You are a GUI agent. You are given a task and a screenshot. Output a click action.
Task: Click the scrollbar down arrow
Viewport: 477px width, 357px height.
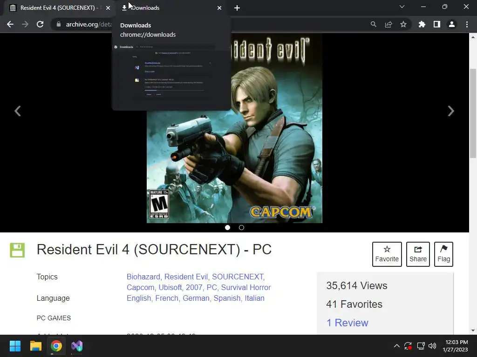[x=473, y=331]
